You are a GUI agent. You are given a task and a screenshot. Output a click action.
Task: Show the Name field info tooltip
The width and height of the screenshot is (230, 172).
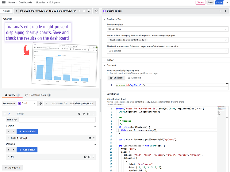tap(15, 120)
